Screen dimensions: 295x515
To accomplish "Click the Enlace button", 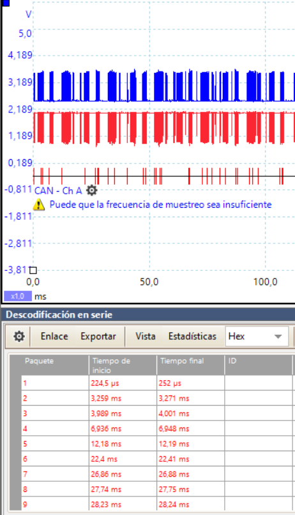I will click(54, 336).
